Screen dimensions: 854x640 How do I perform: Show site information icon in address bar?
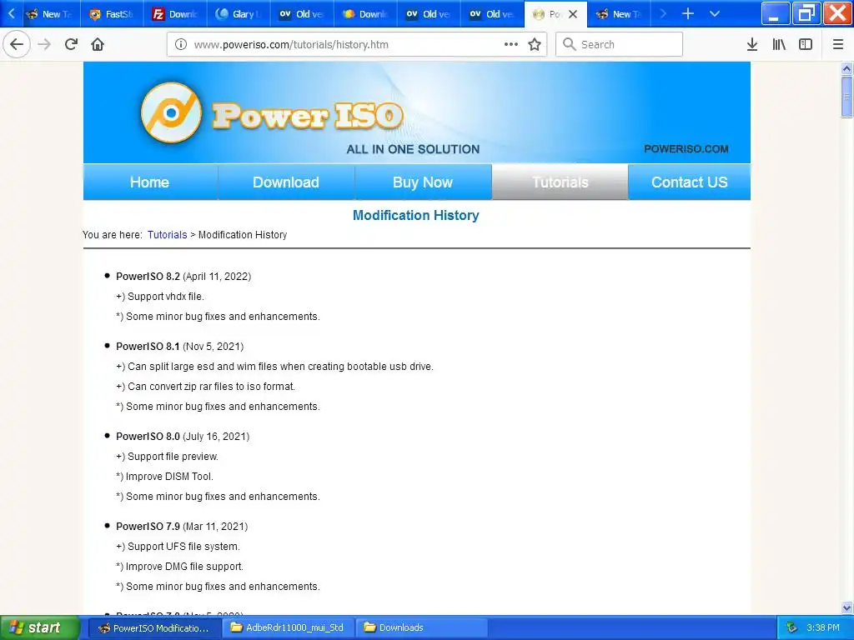[181, 45]
